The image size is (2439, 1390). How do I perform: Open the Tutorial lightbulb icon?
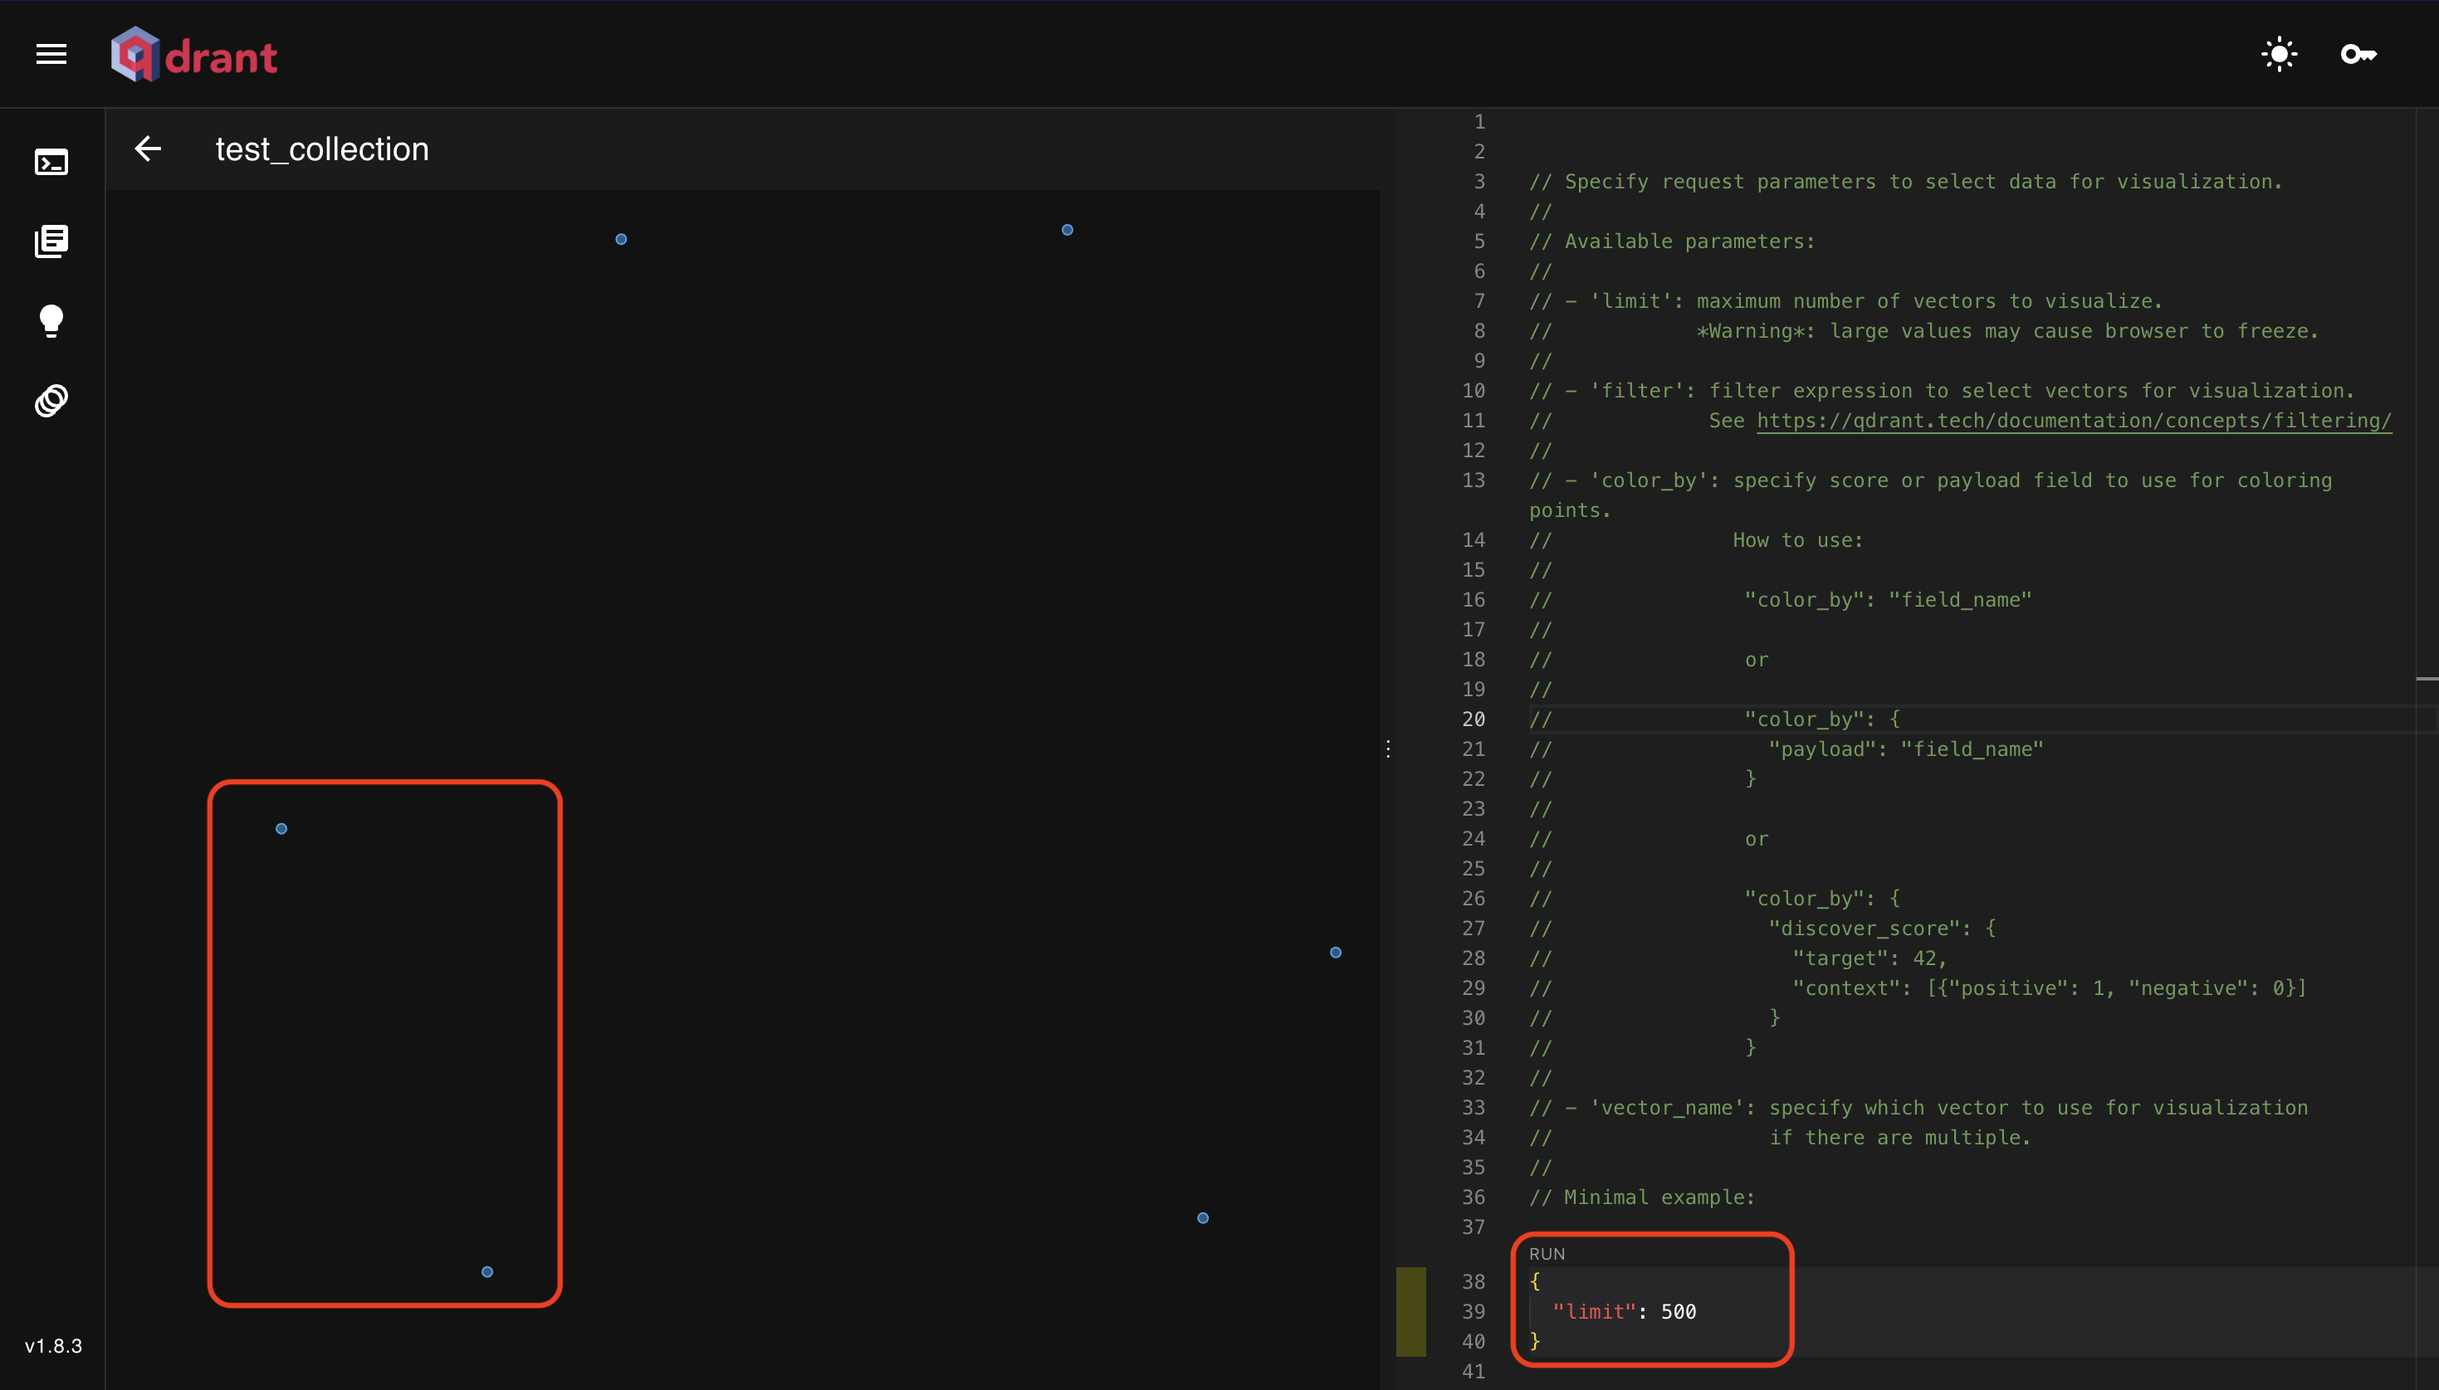pyautogui.click(x=51, y=321)
